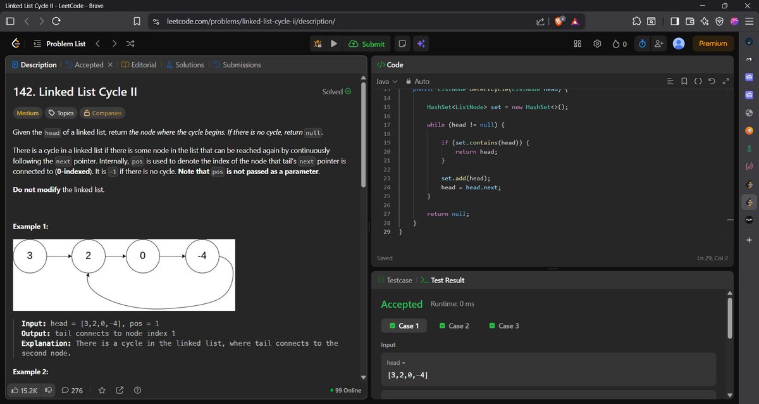Close the Accepted tab

pos(110,65)
